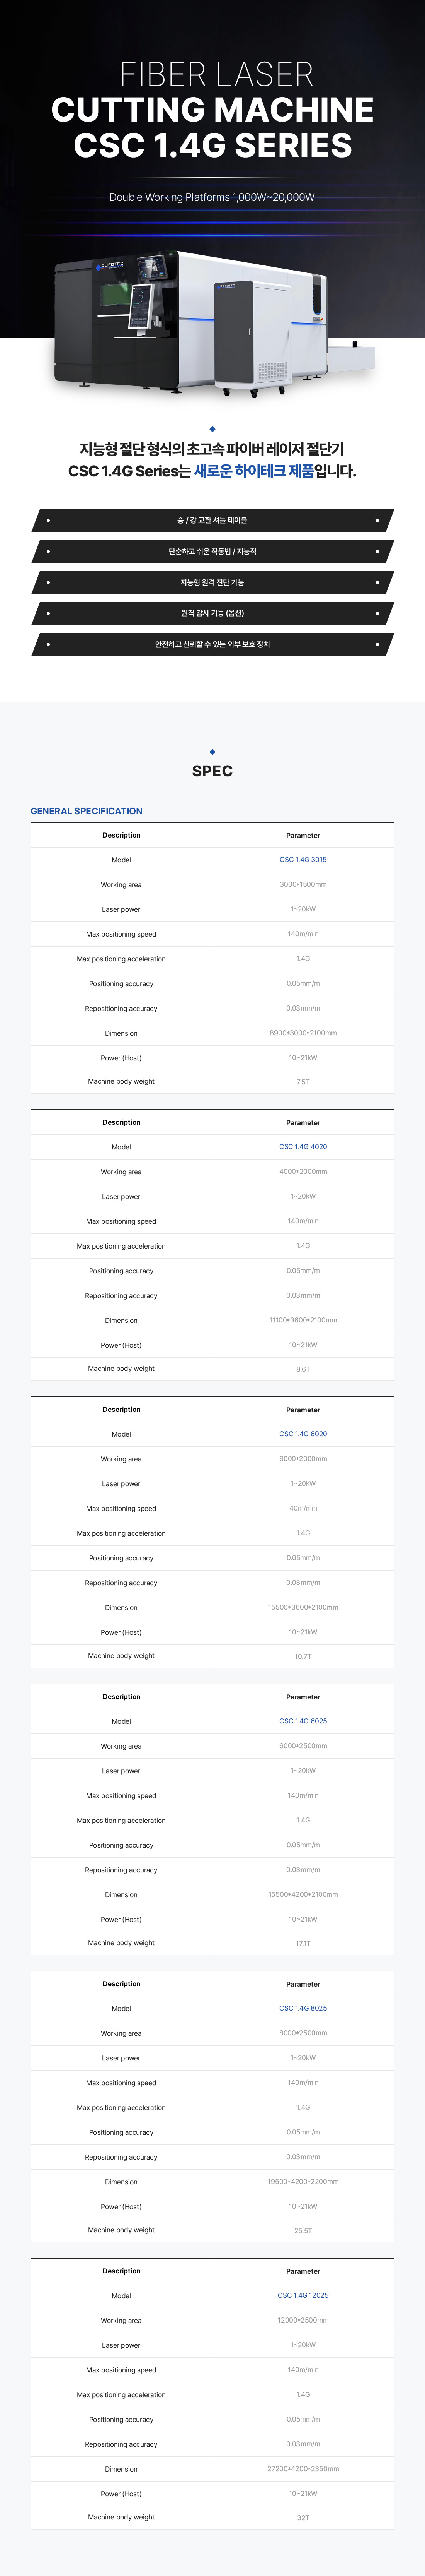Open the CSC 1.4G 4020 model link
The width and height of the screenshot is (425, 2576).
[x=303, y=1147]
